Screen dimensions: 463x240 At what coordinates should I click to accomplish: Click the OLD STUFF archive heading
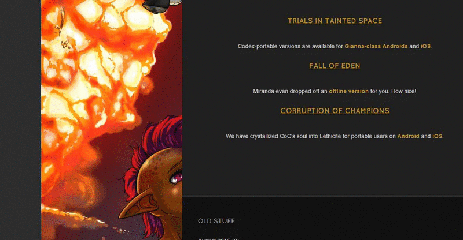216,221
